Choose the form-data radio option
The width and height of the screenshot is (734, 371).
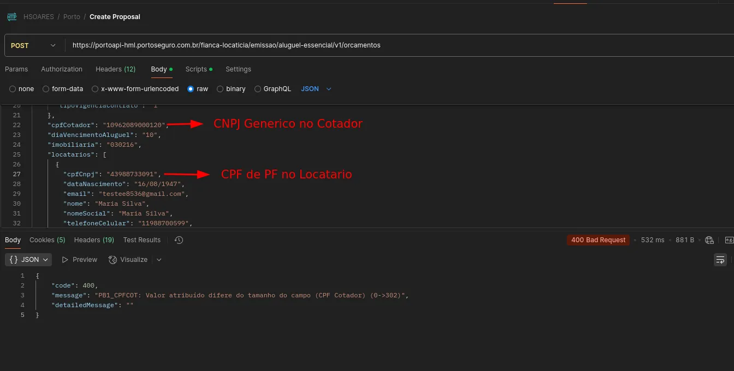(46, 89)
